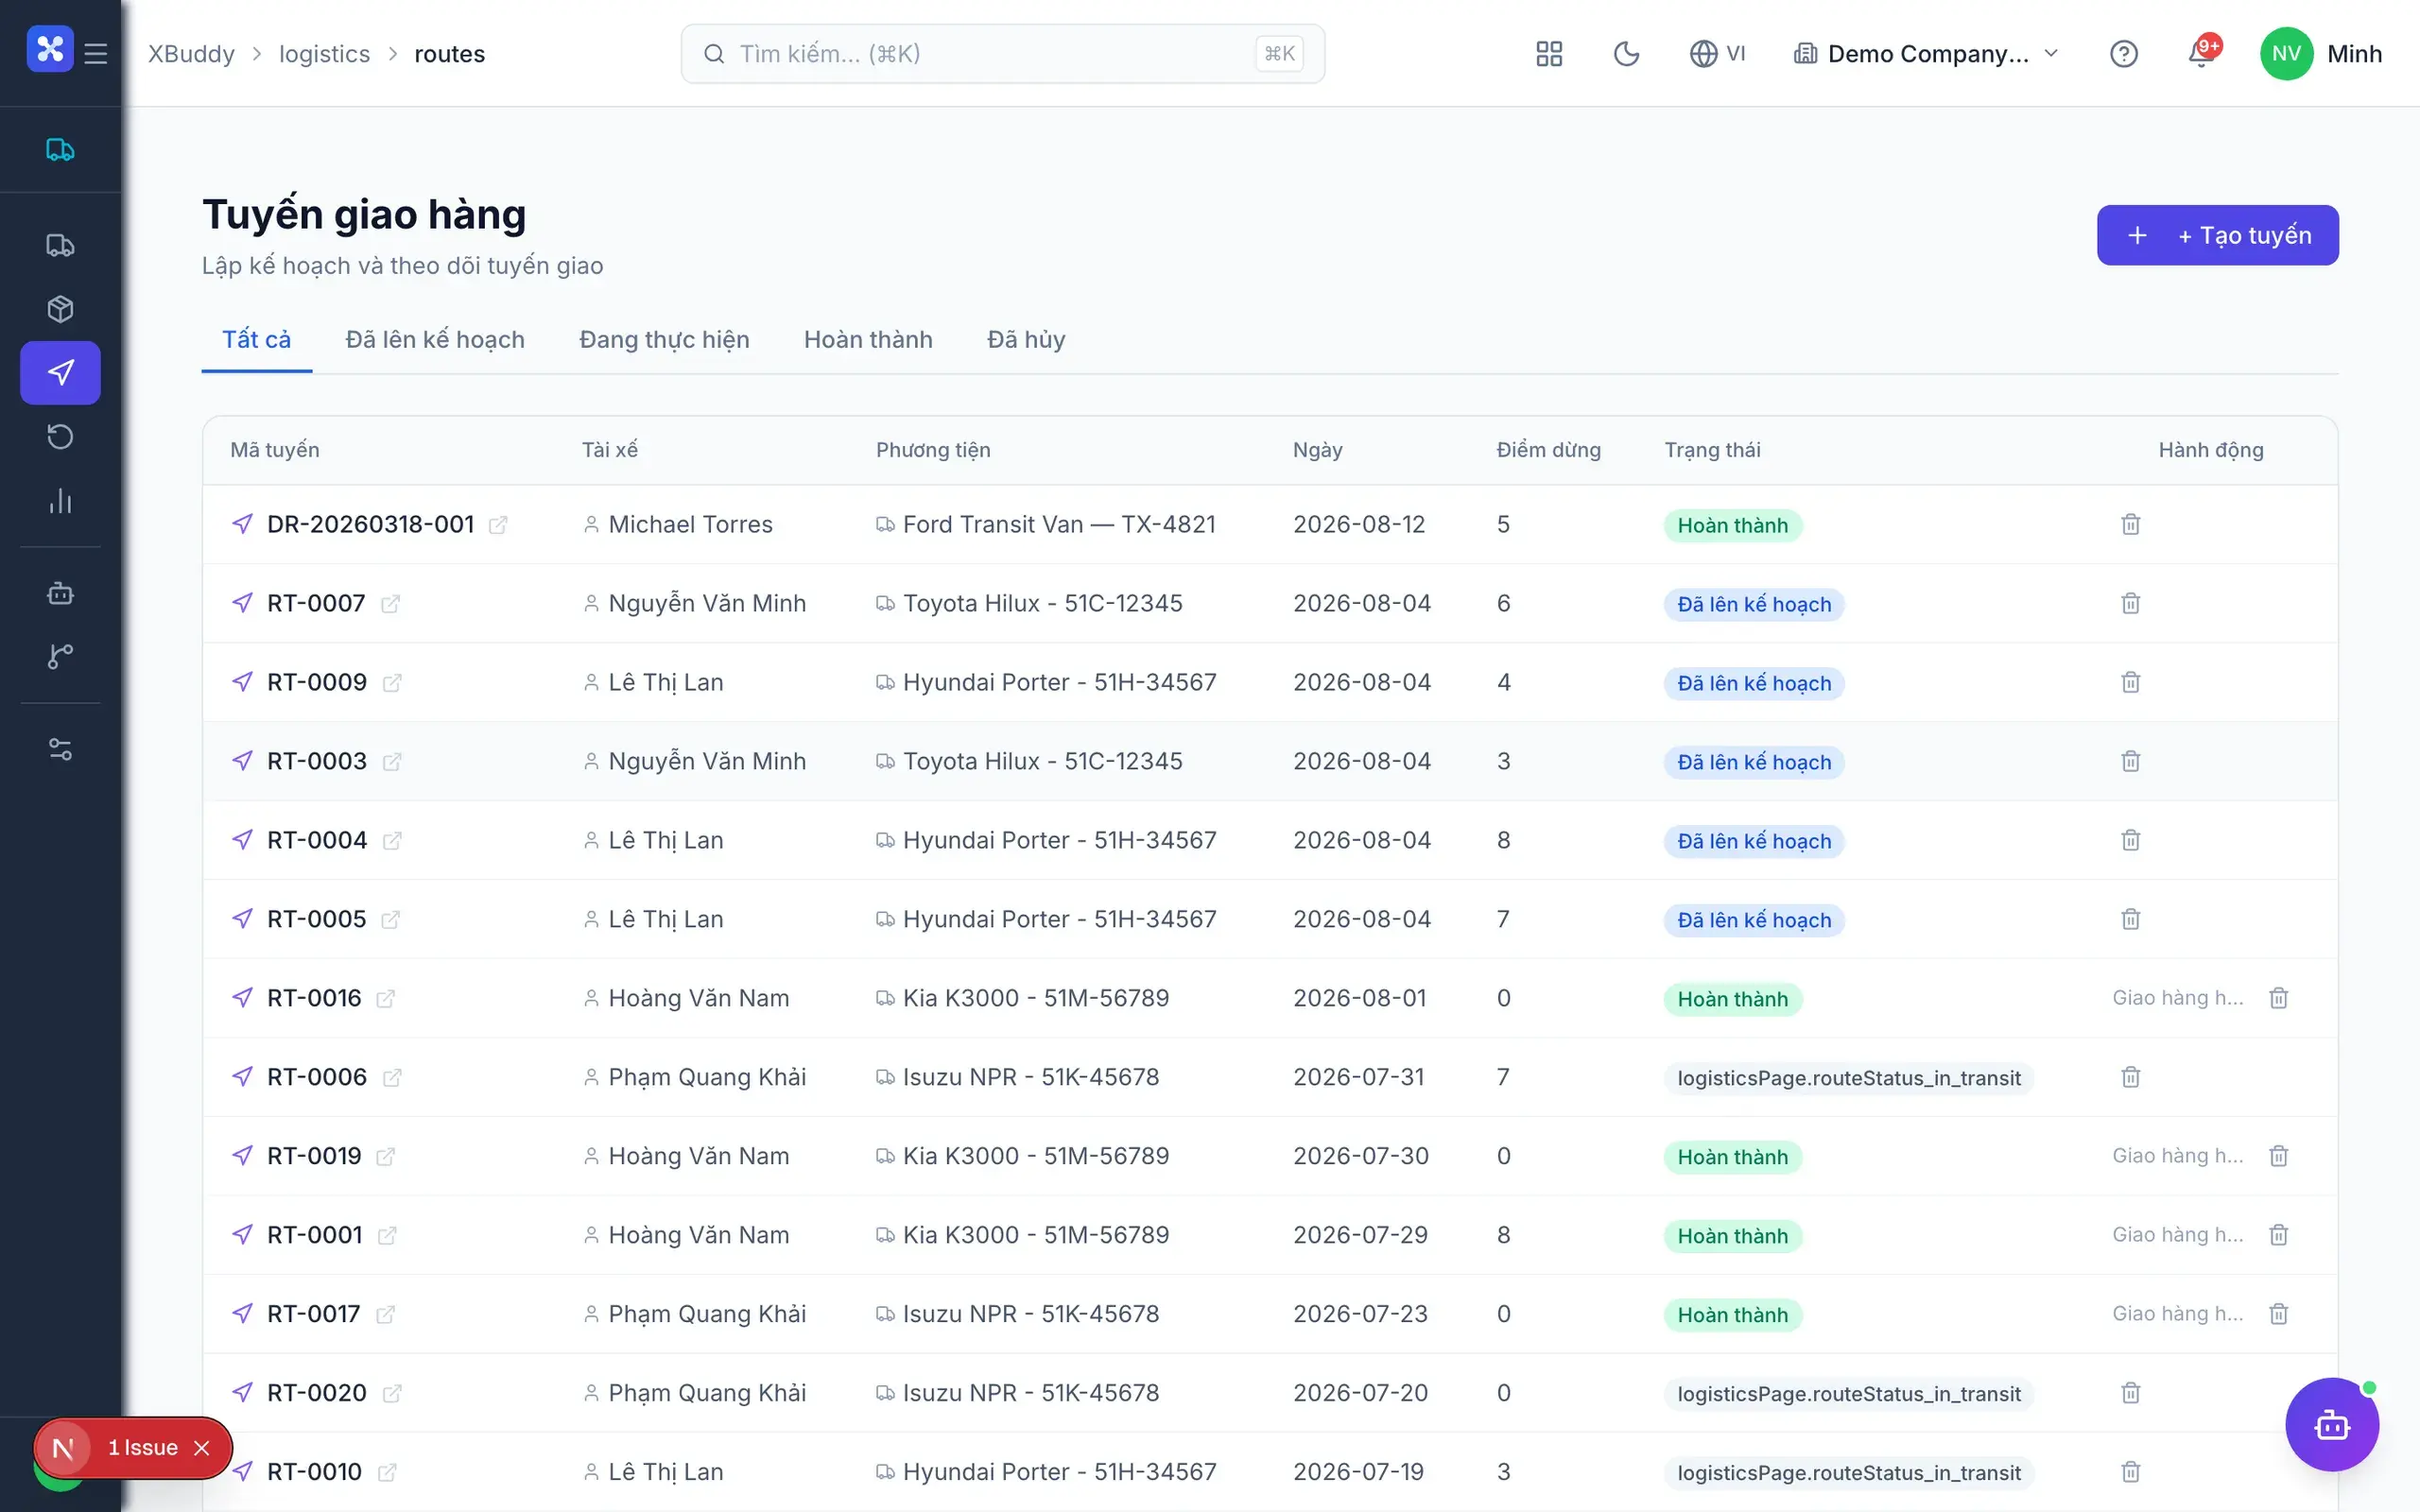Delete route DR-20260318-001 trash icon
This screenshot has height=1512, width=2420.
(x=2130, y=524)
